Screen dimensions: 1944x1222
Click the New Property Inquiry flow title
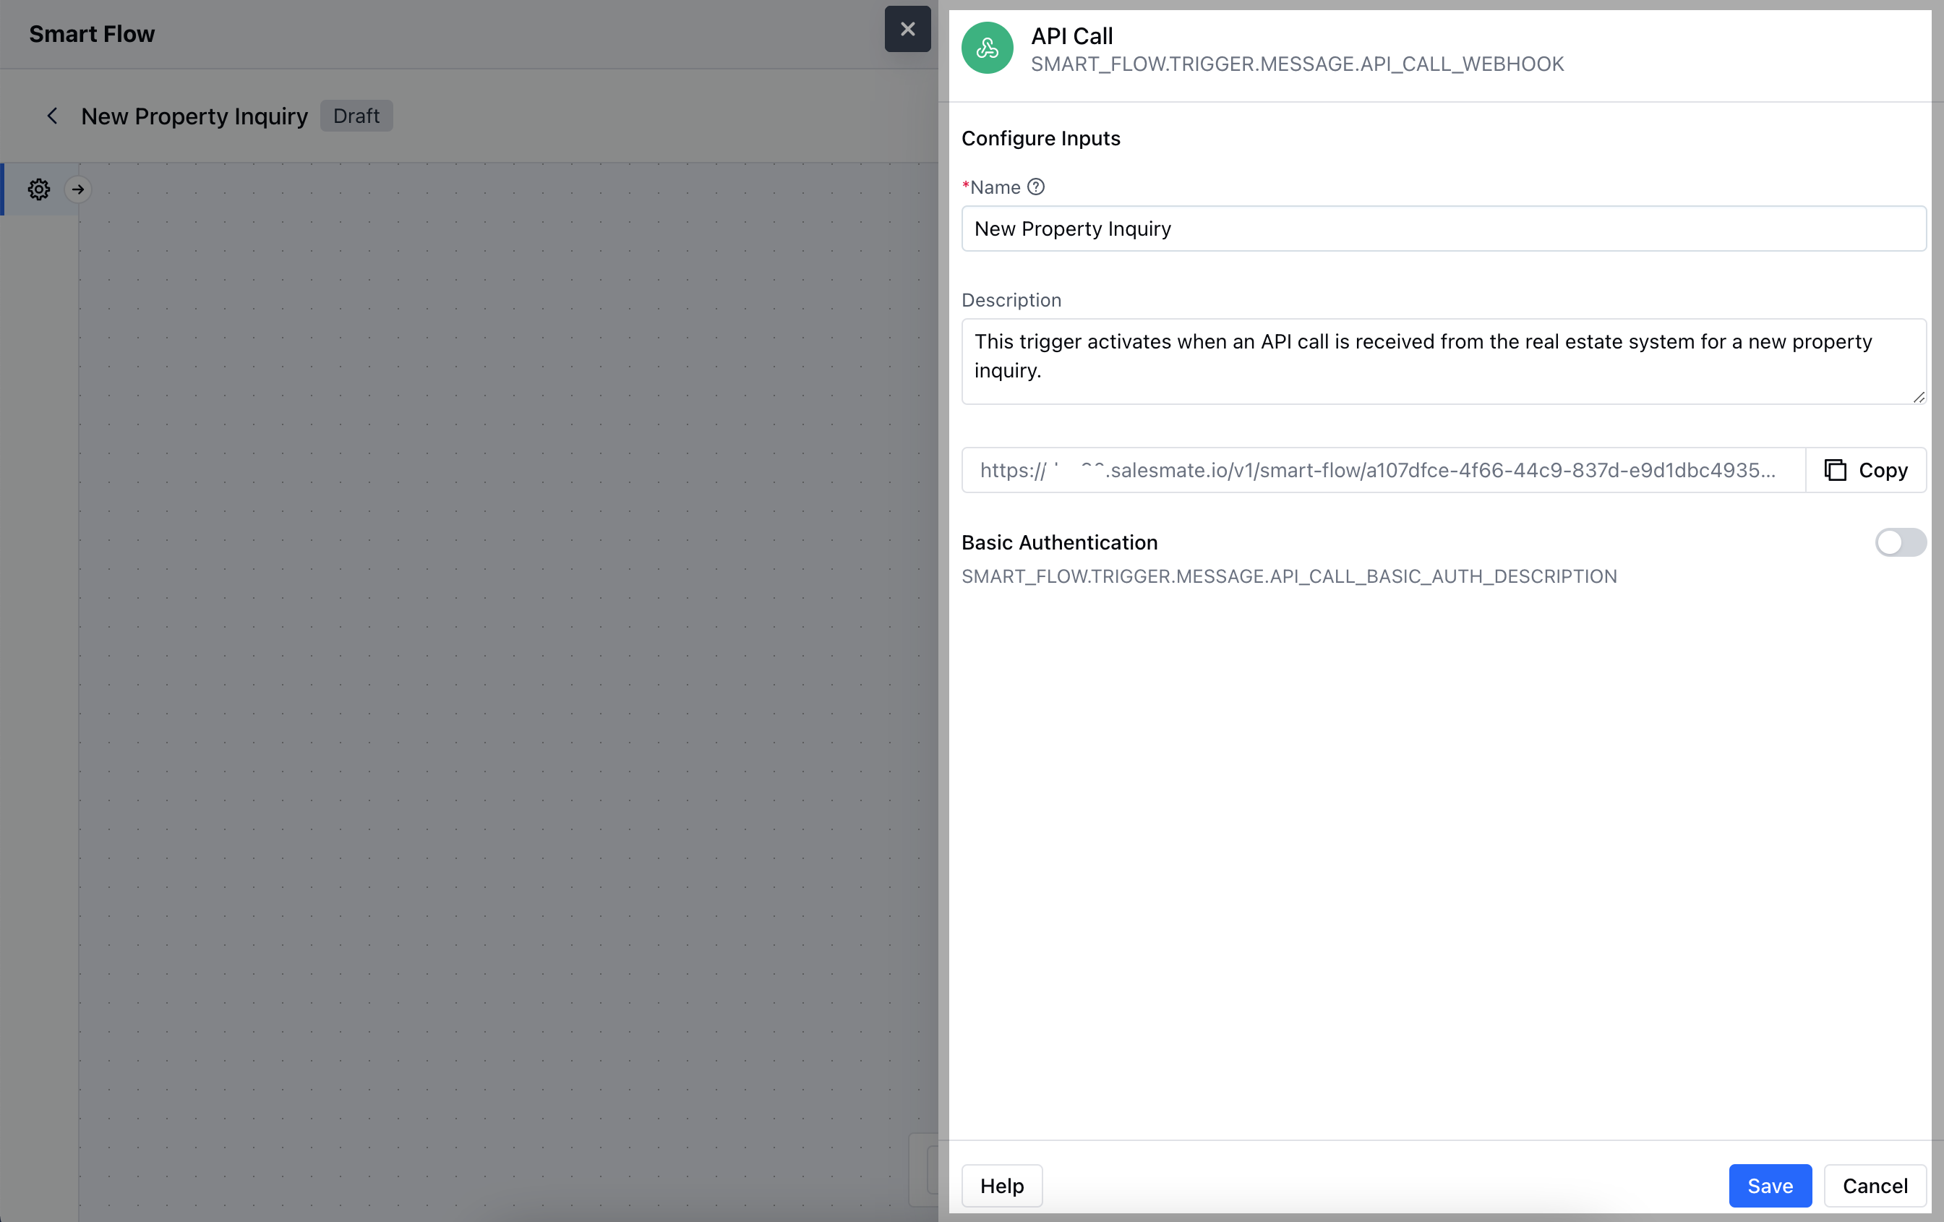click(194, 116)
